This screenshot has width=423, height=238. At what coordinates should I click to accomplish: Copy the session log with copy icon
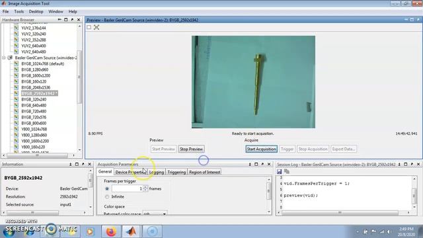(x=287, y=171)
